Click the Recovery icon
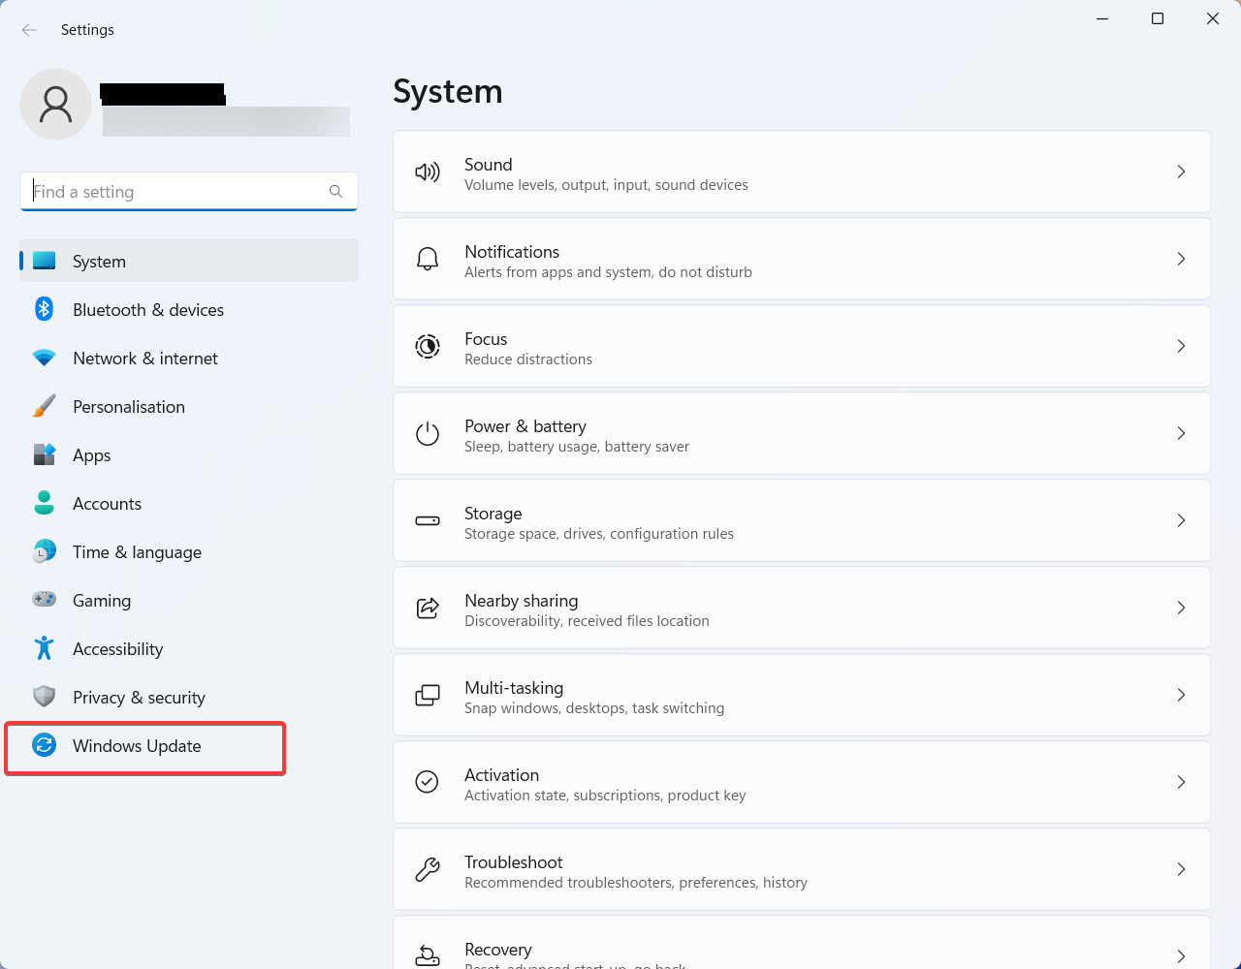1241x969 pixels. tap(428, 955)
